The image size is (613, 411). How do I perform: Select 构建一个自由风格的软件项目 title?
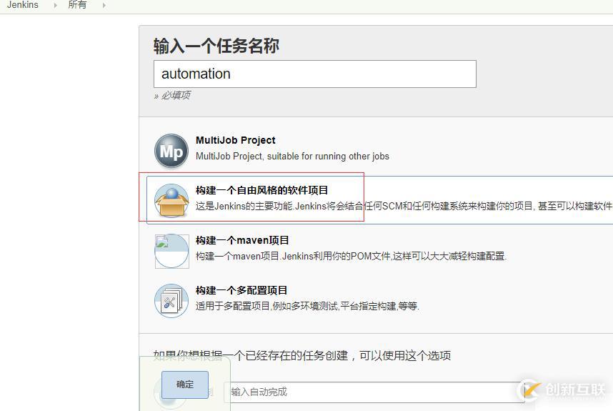tap(261, 190)
